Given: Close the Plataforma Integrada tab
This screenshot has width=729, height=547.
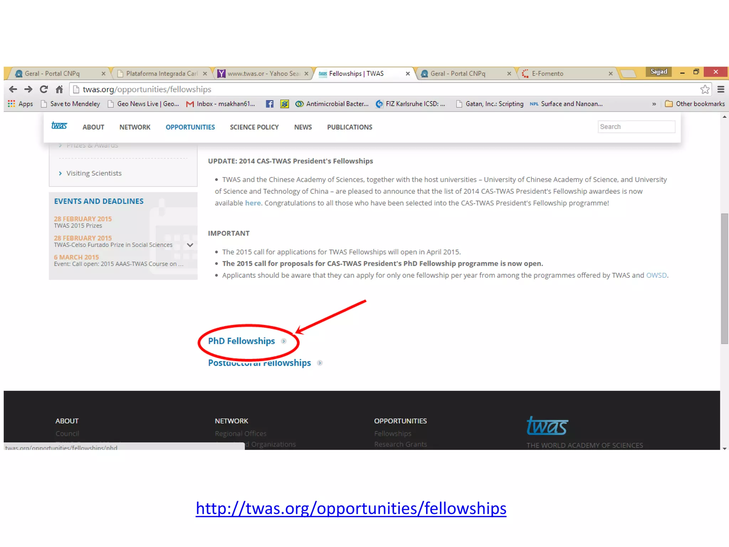Looking at the screenshot, I should [205, 74].
